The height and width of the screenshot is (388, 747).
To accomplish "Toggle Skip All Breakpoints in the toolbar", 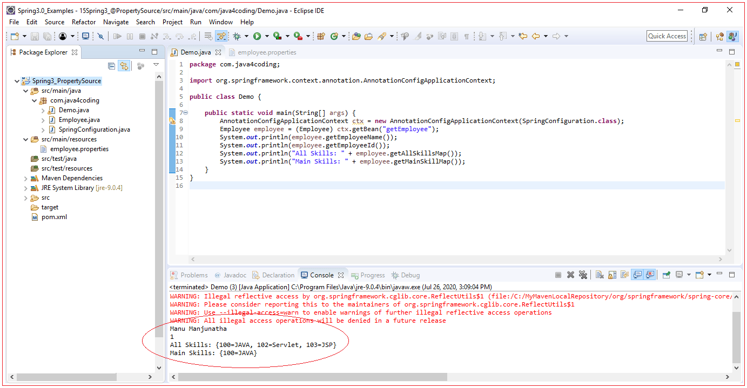I will click(221, 36).
